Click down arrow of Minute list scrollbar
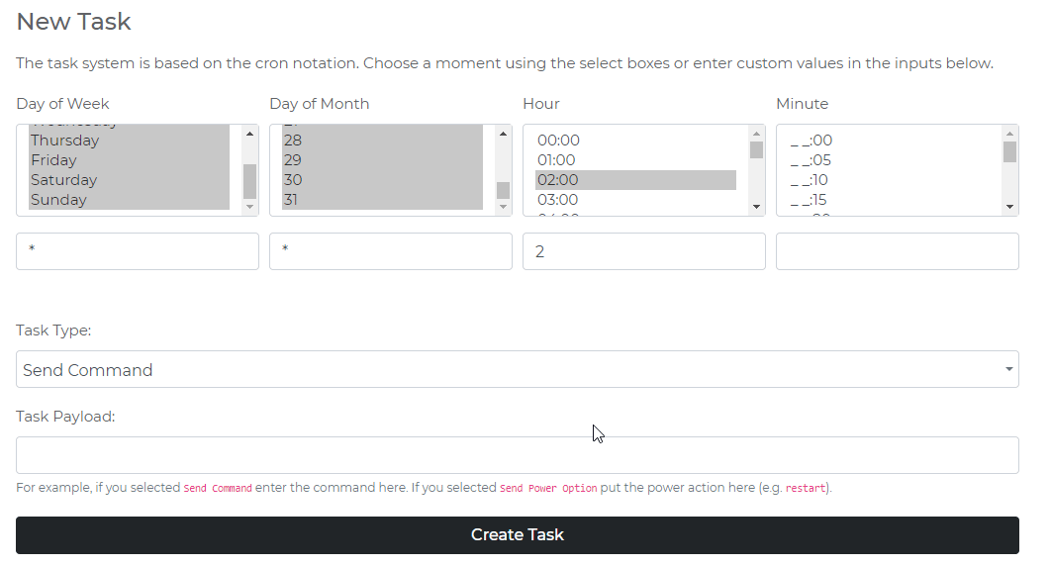The width and height of the screenshot is (1050, 567). tap(1010, 207)
